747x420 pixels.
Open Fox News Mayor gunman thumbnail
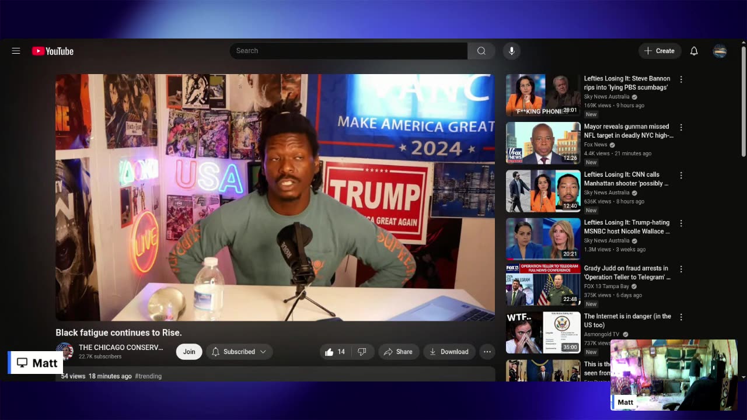pos(543,143)
